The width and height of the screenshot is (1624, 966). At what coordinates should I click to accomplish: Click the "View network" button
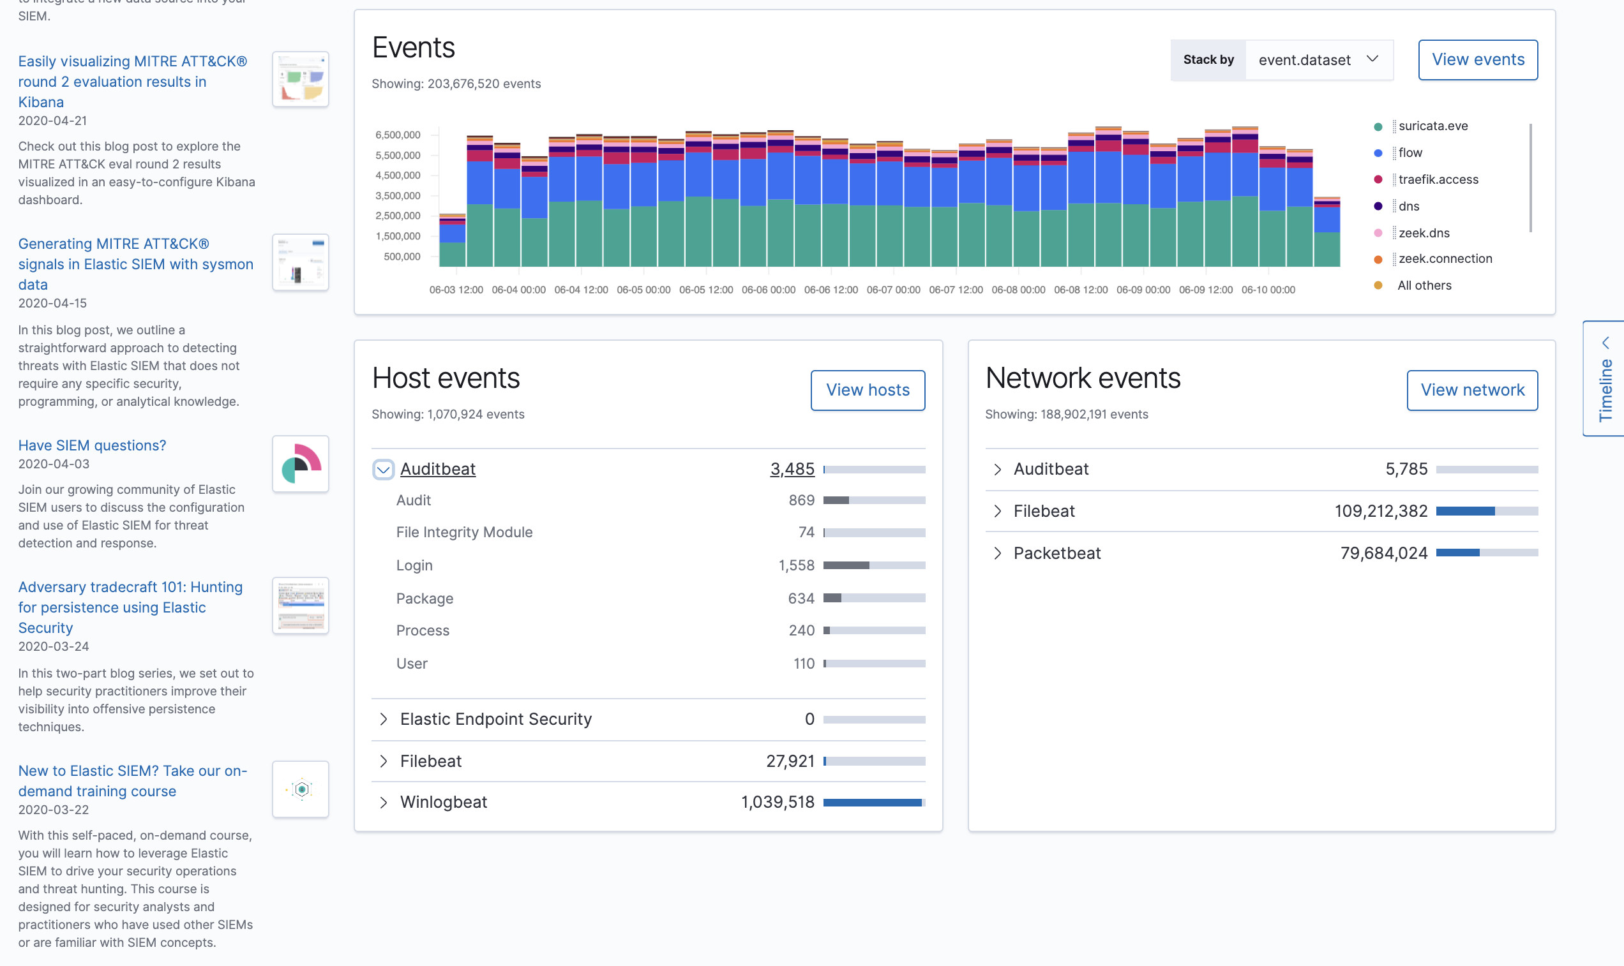pyautogui.click(x=1472, y=390)
